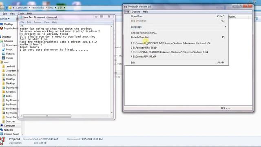Close the Project64 window
The height and width of the screenshot is (147, 261).
(x=248, y=6)
